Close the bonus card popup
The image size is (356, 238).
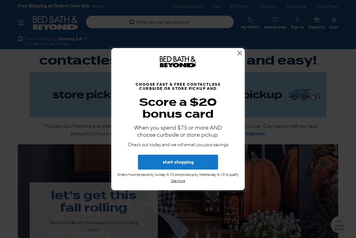coord(239,53)
